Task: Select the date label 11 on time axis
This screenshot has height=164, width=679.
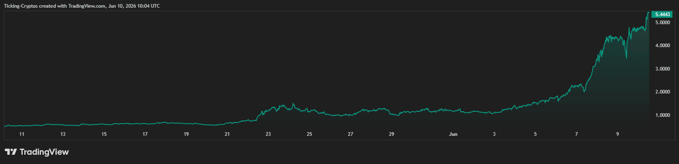Action: click(x=22, y=134)
